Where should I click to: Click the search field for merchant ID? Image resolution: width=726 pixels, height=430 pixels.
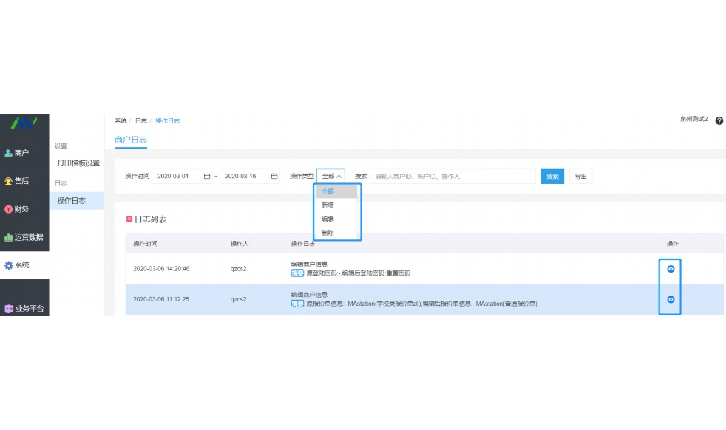[453, 177]
